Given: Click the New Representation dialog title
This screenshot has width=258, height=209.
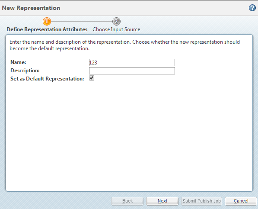Looking at the screenshot, I should click(x=31, y=8).
